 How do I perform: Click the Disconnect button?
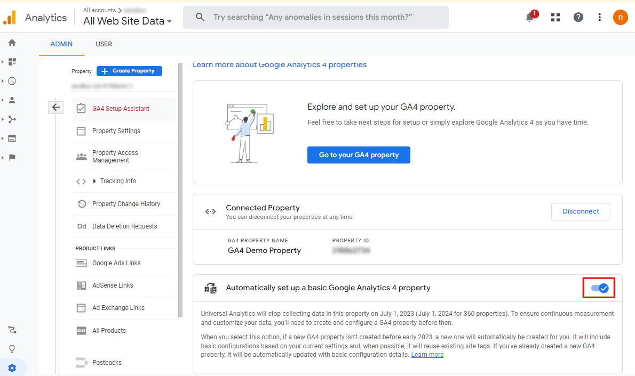click(x=581, y=211)
